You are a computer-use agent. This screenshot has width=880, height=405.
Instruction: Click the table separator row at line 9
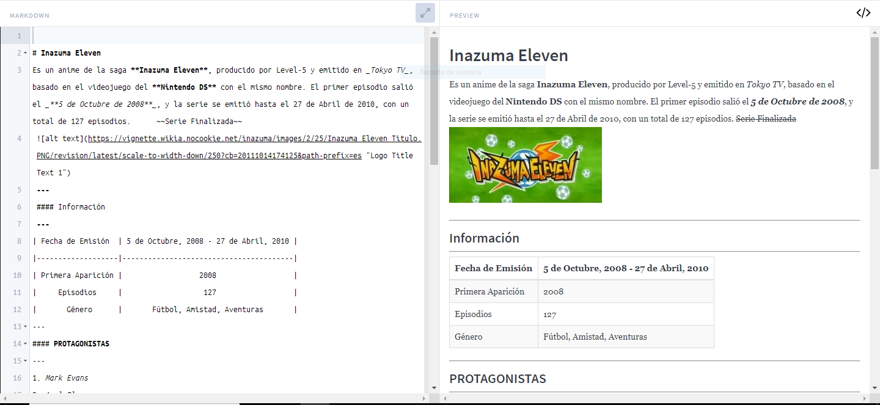[165, 258]
